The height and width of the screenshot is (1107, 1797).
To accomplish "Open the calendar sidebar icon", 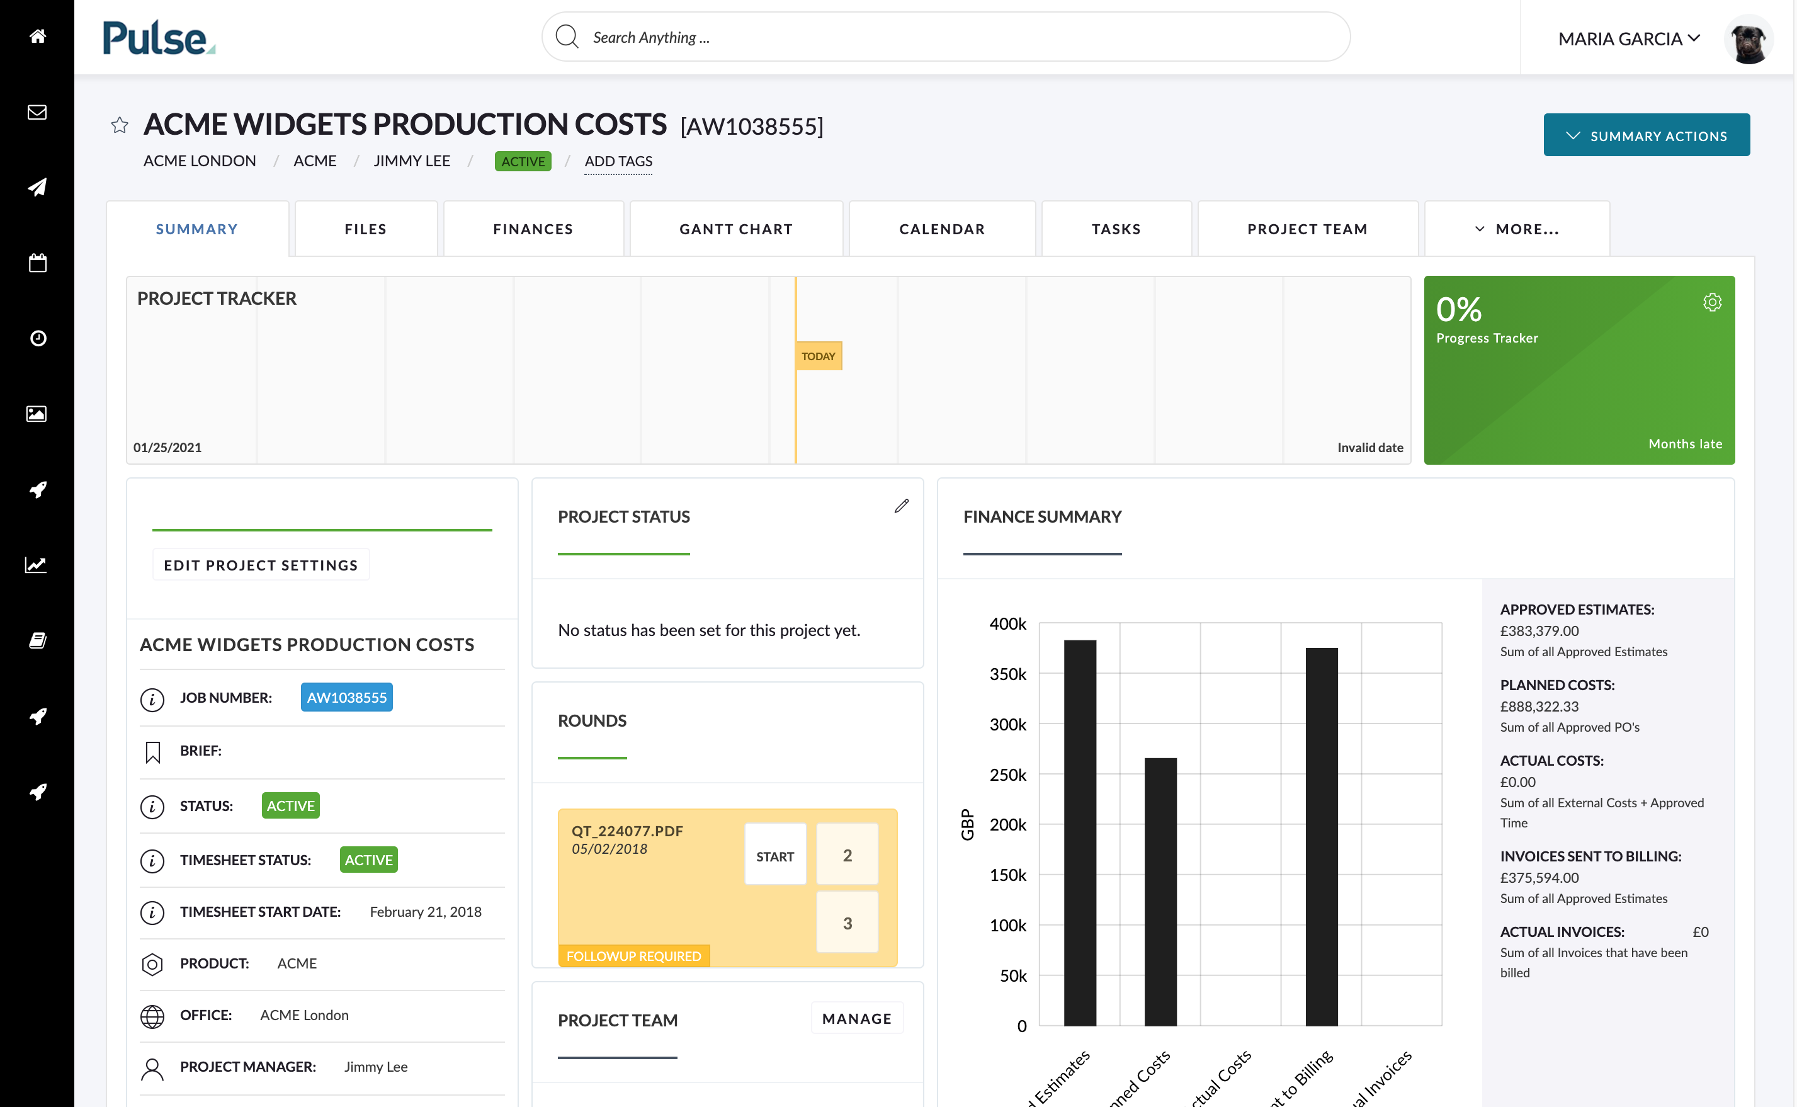I will click(37, 263).
